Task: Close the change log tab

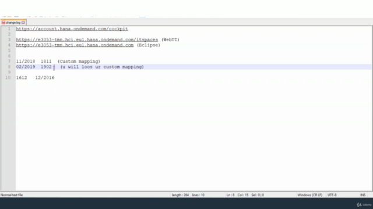Action: [x=23, y=23]
